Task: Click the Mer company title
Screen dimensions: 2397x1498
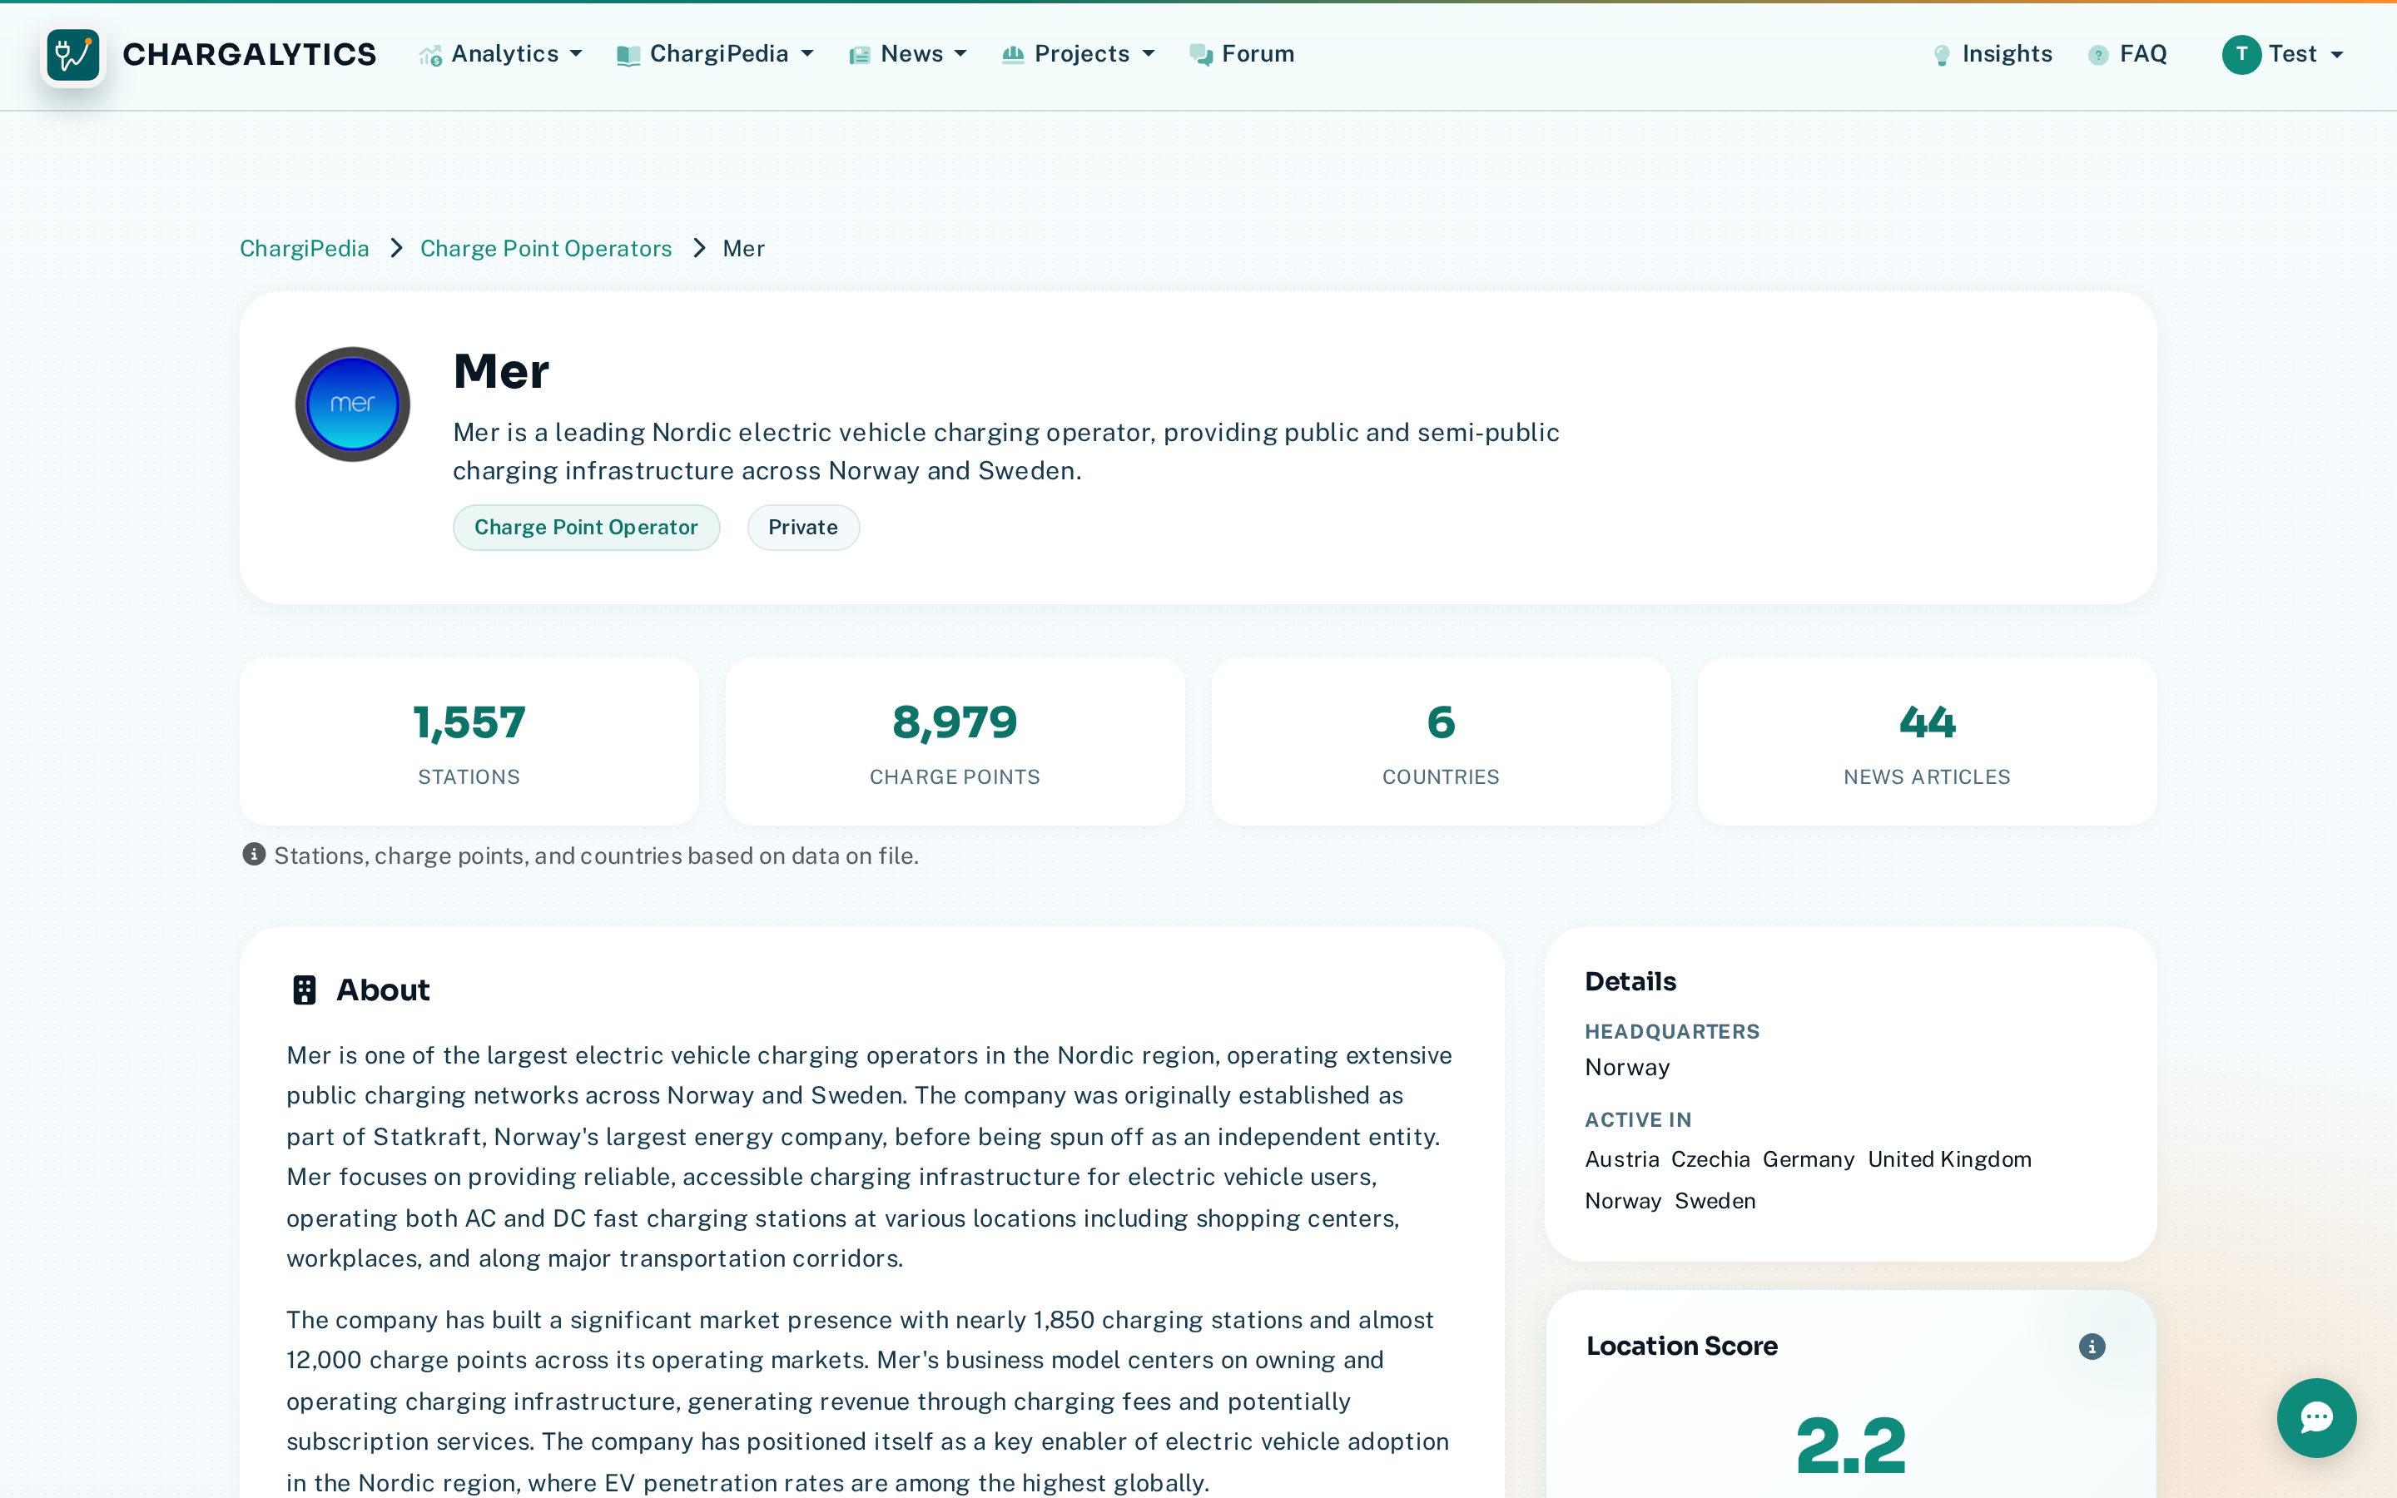Action: (501, 371)
